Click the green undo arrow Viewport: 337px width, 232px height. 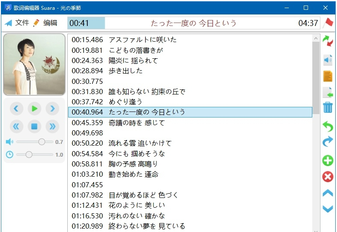[x=328, y=126]
